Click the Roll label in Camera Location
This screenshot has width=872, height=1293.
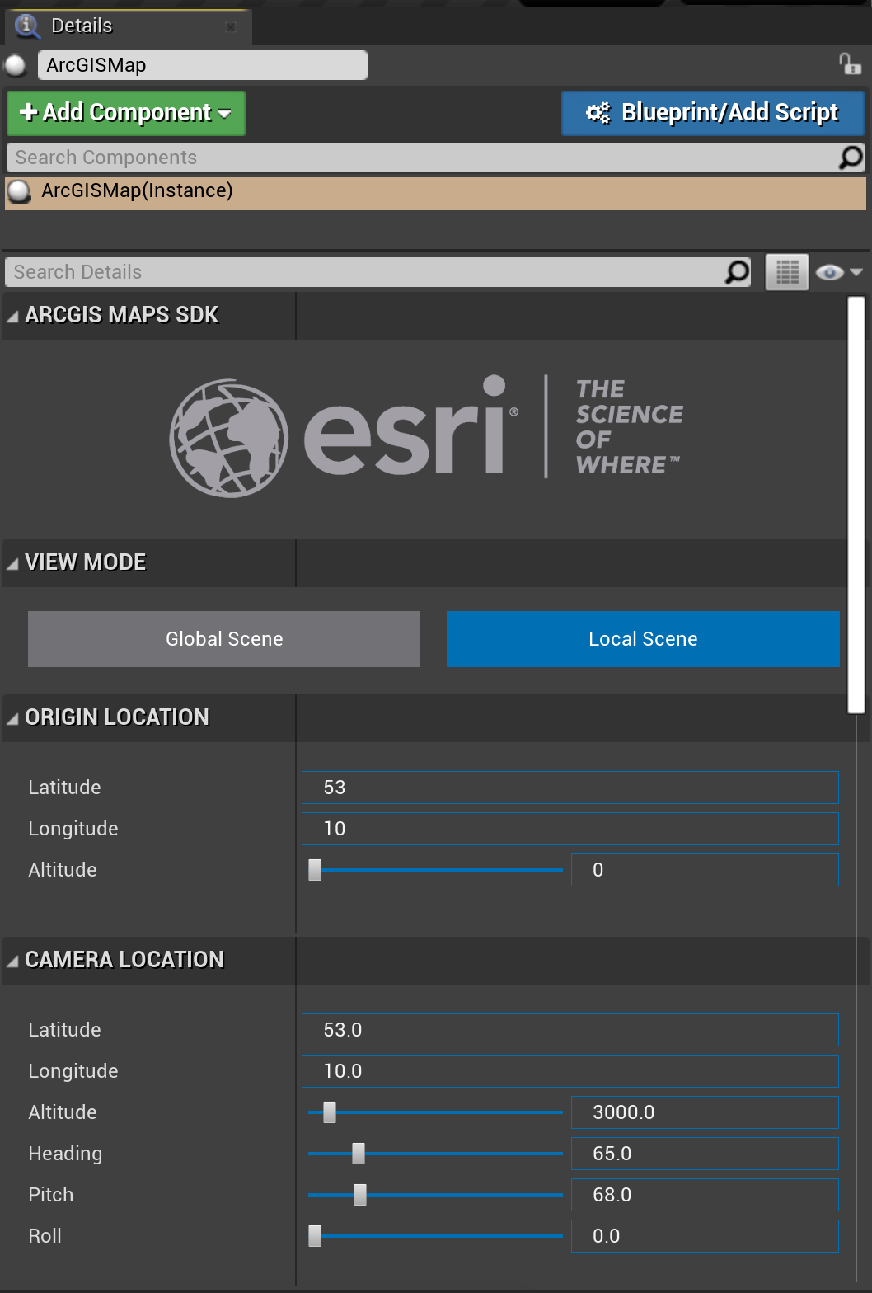45,1236
